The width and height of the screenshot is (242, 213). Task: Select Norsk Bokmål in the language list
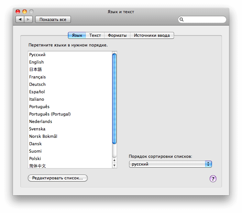point(70,137)
